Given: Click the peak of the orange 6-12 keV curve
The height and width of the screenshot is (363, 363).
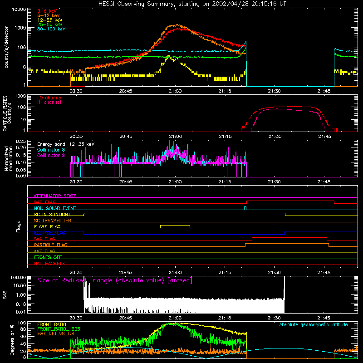Looking at the screenshot, I should 177,25.
